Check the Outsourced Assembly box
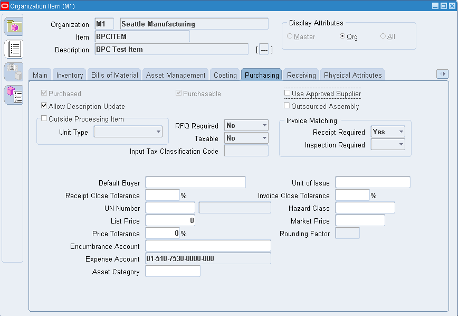 pyautogui.click(x=287, y=105)
